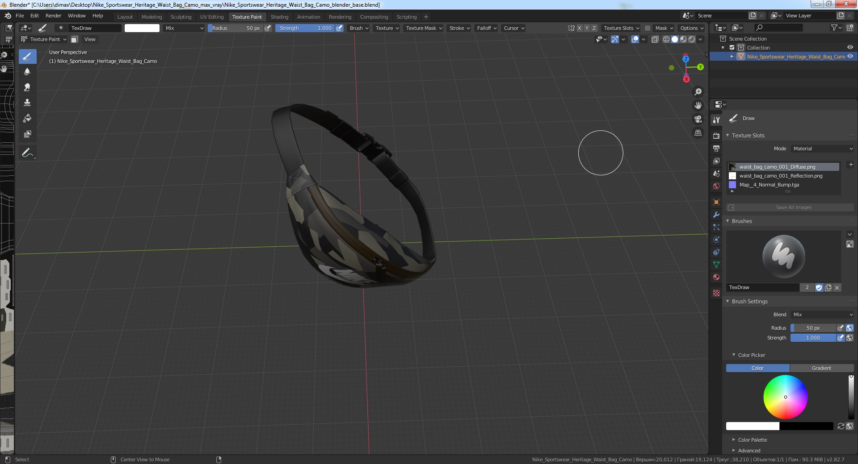Open the Render properties tab
858x464 pixels.
[x=716, y=136]
